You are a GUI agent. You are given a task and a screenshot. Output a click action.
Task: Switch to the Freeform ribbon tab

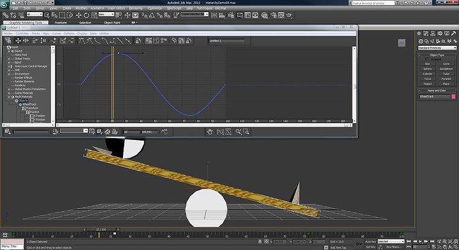61,22
